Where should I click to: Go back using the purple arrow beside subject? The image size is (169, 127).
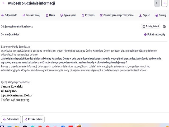coord(4,3)
